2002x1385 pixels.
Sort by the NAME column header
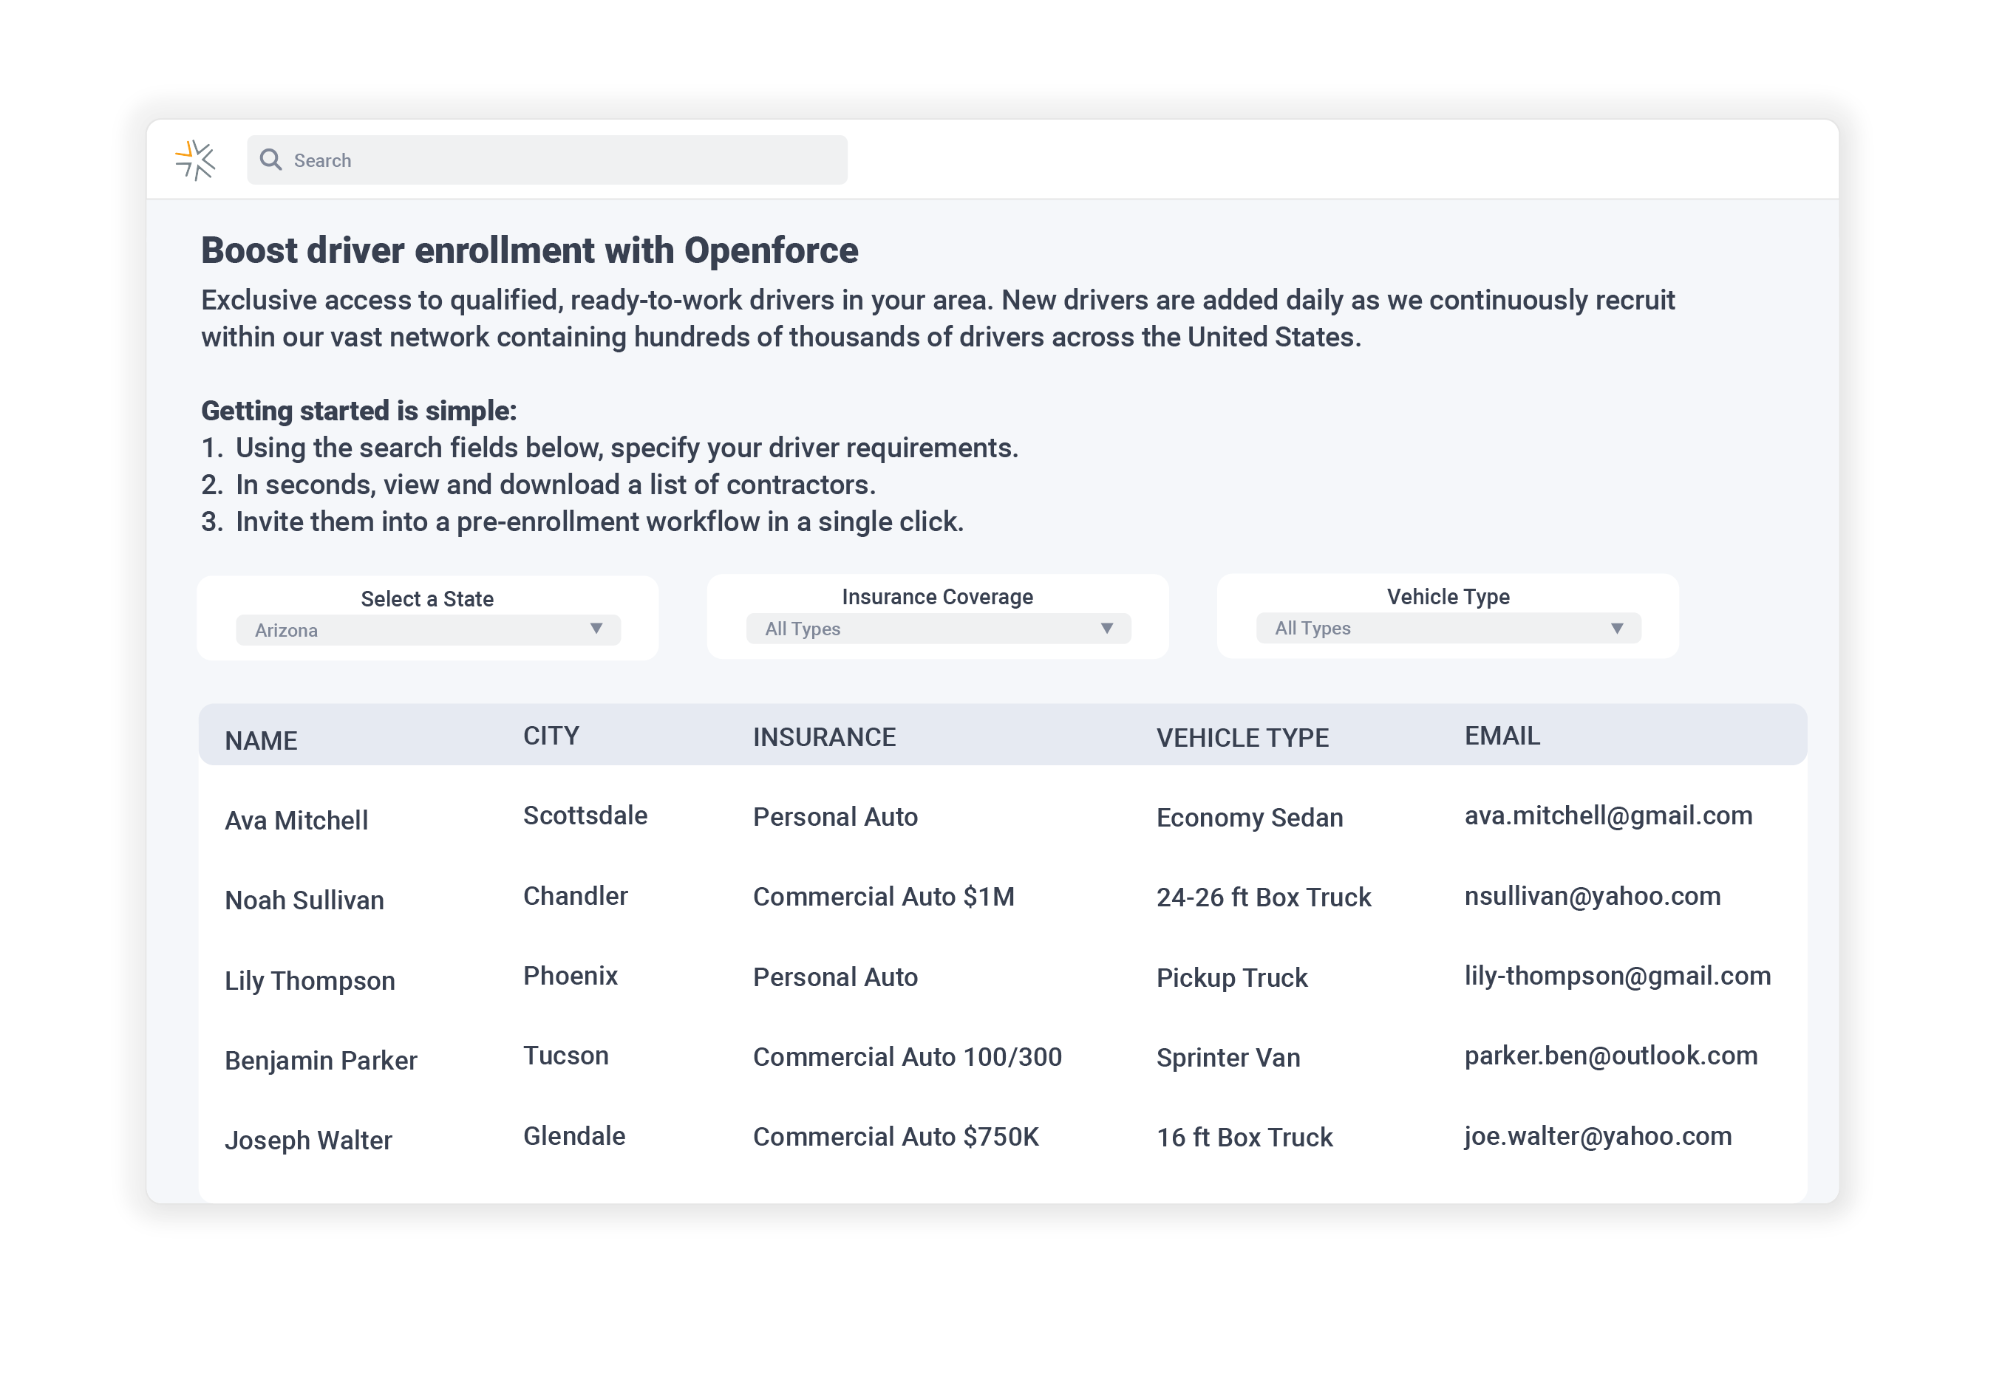pyautogui.click(x=260, y=740)
